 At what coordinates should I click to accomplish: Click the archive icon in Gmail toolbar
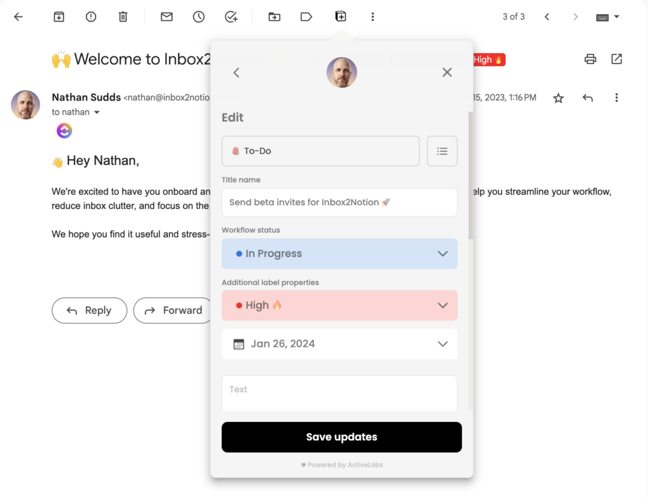click(x=59, y=17)
